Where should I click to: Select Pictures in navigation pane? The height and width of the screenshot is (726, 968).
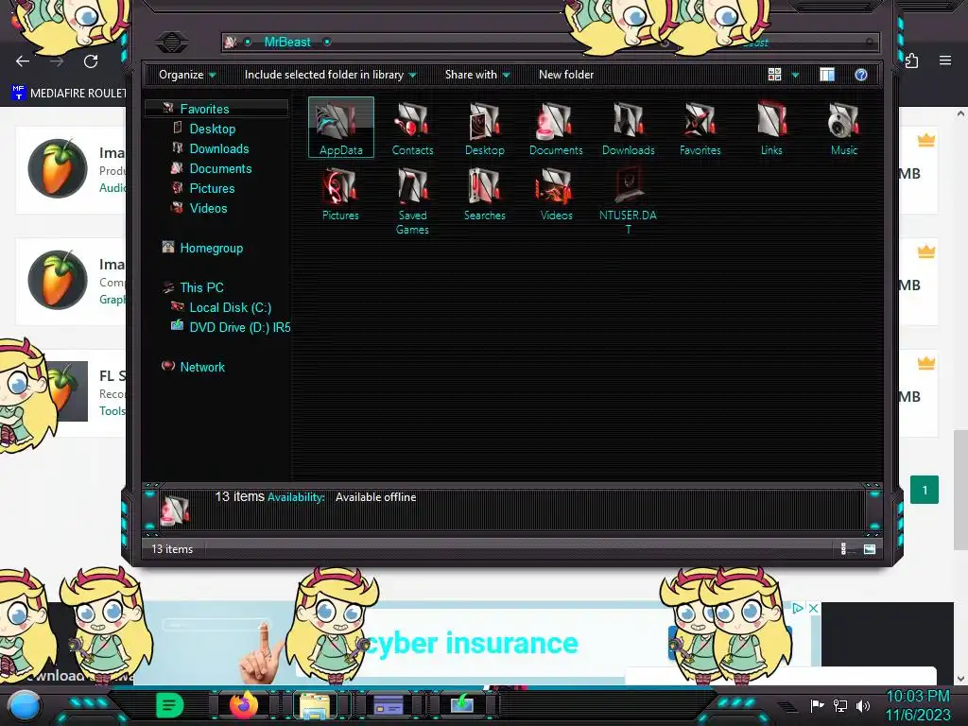pos(212,188)
